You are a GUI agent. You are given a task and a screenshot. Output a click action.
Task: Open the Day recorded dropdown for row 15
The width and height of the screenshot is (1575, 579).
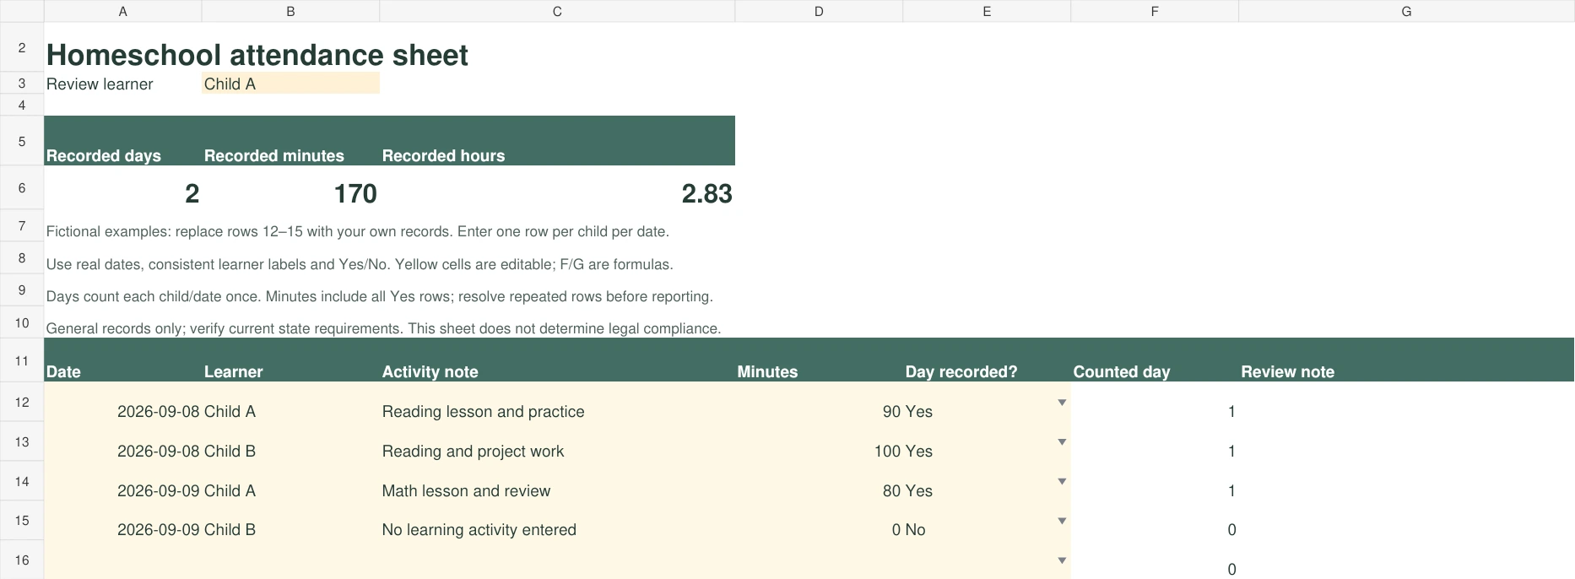[x=1062, y=521]
